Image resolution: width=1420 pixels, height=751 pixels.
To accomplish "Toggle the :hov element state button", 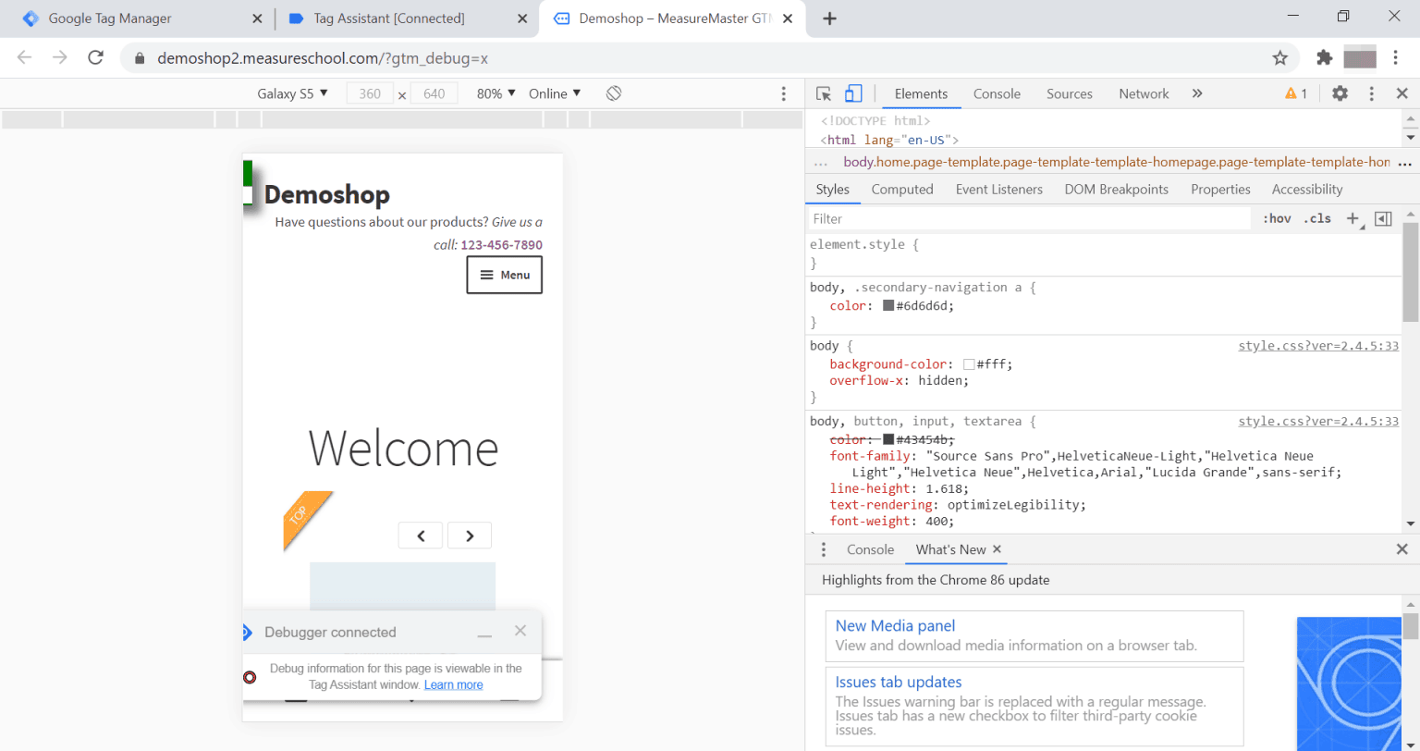I will 1276,219.
